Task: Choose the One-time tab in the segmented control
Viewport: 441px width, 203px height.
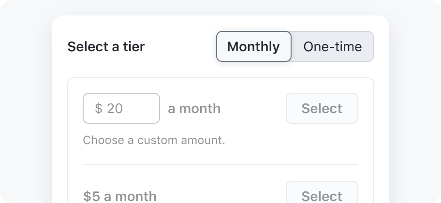Action: point(332,46)
